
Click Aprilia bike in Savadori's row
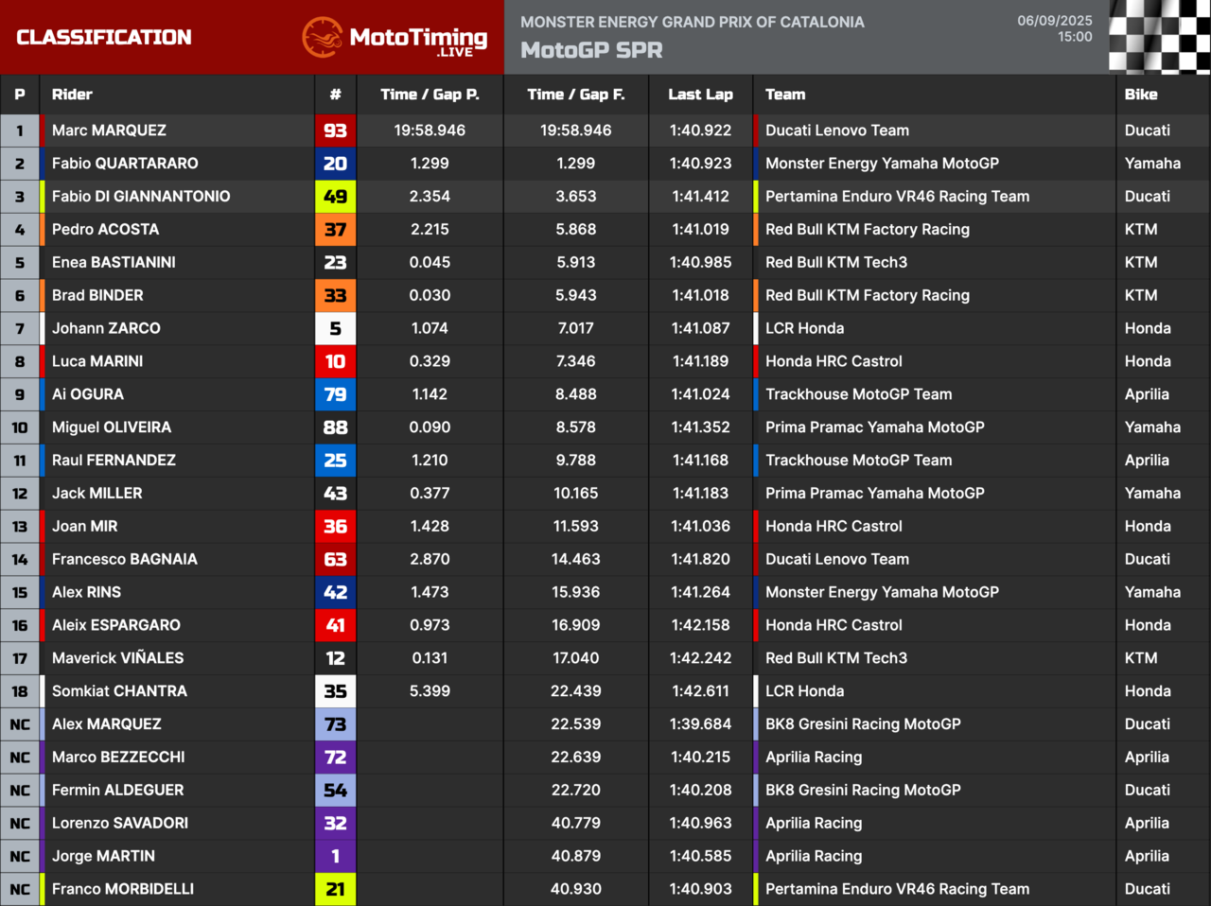point(1147,824)
